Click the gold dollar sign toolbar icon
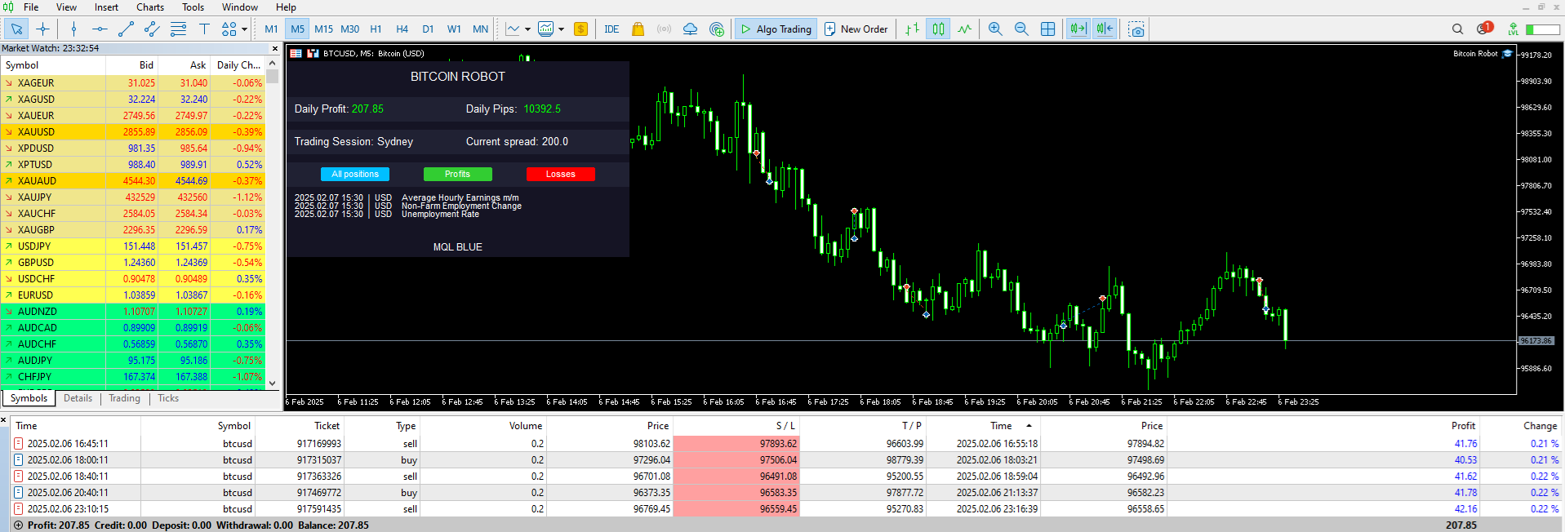 [580, 29]
